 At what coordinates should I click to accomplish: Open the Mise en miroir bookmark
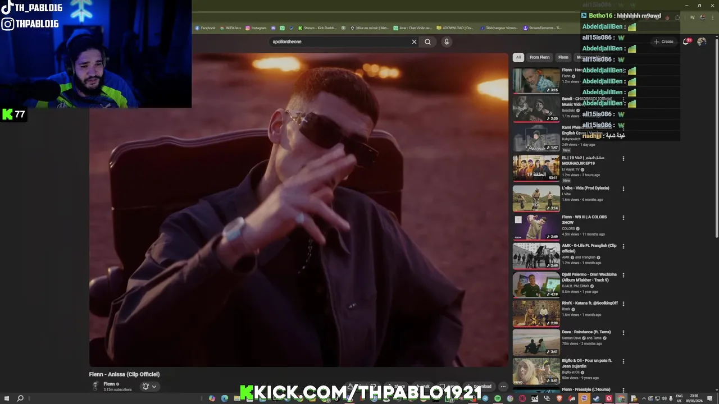[x=370, y=28]
